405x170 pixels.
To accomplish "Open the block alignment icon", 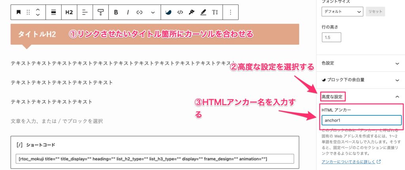I will point(53,12).
